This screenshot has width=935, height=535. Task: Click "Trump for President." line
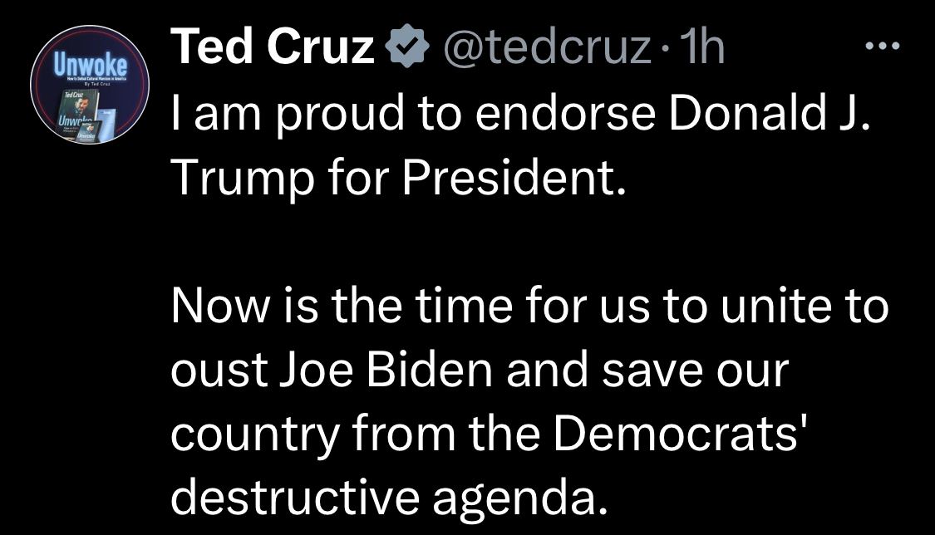click(396, 176)
